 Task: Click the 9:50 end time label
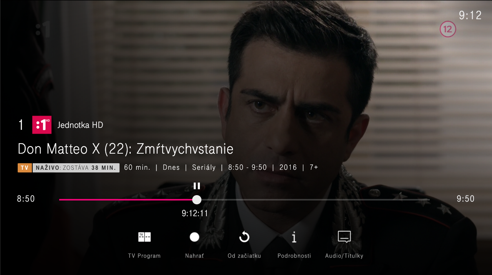[x=465, y=199]
